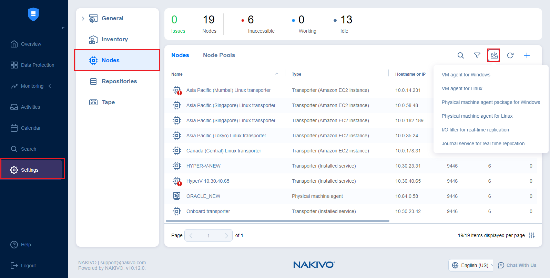Image resolution: width=550 pixels, height=278 pixels.
Task: Refresh the nodes list
Action: (510, 55)
